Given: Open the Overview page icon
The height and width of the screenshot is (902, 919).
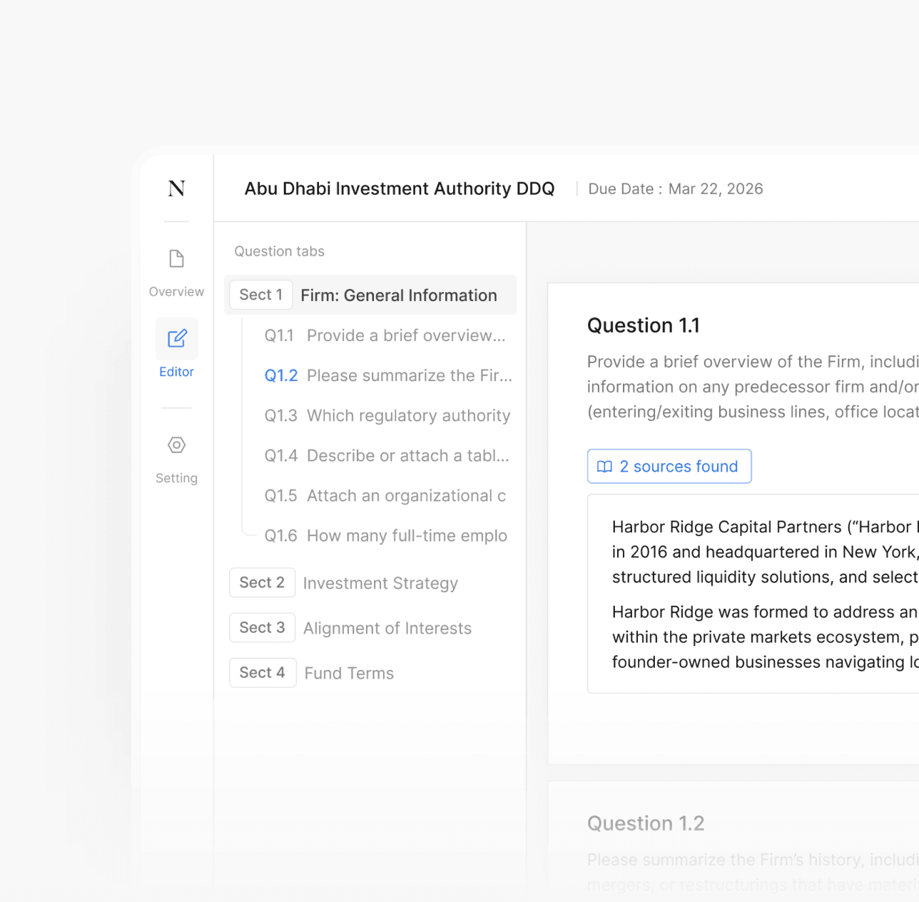Looking at the screenshot, I should click(x=176, y=258).
